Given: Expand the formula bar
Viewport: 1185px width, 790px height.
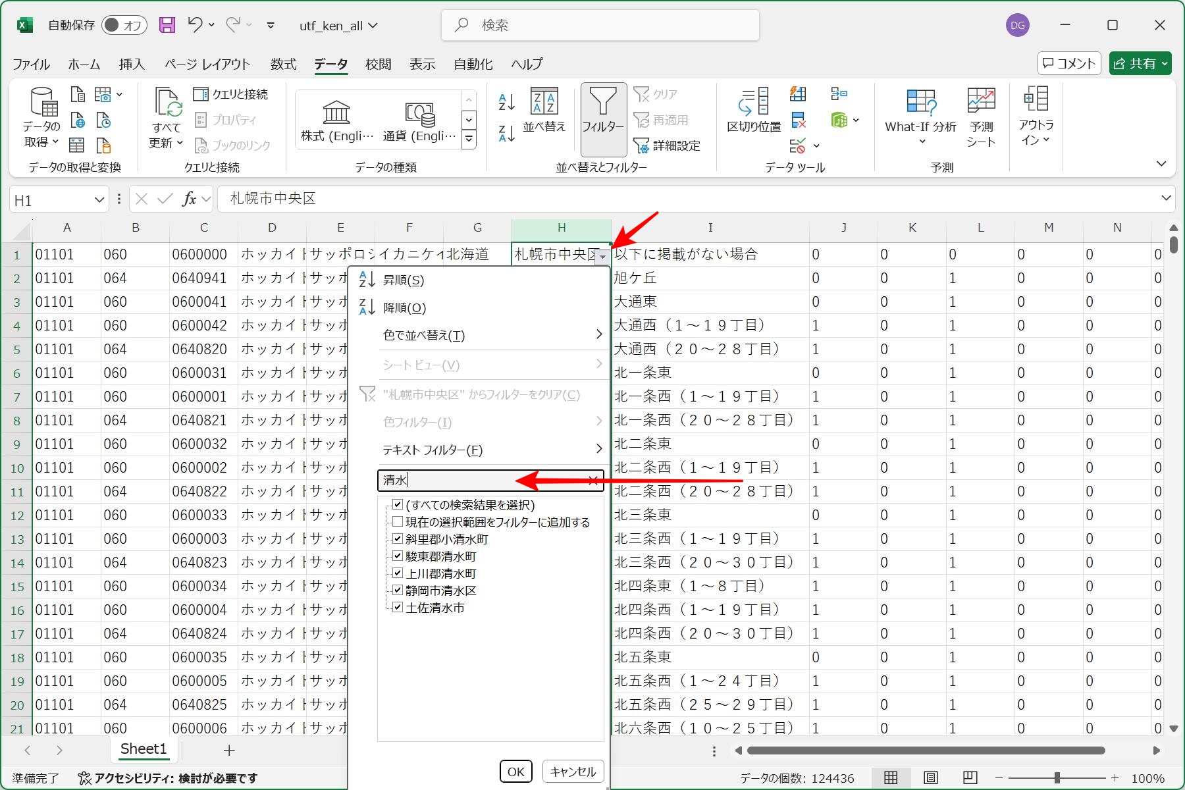Looking at the screenshot, I should (x=1166, y=198).
